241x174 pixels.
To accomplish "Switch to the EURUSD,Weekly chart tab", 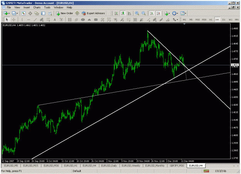I will point(131,166).
